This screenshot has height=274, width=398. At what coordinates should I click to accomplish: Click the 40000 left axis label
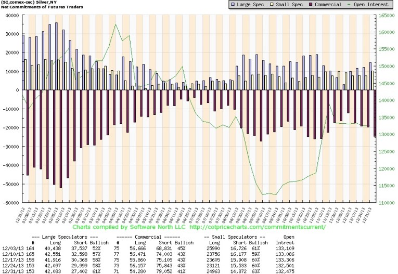click(x=11, y=15)
